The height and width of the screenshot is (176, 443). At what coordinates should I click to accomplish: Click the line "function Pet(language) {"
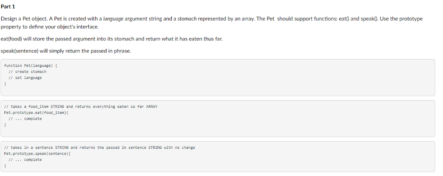coord(31,66)
